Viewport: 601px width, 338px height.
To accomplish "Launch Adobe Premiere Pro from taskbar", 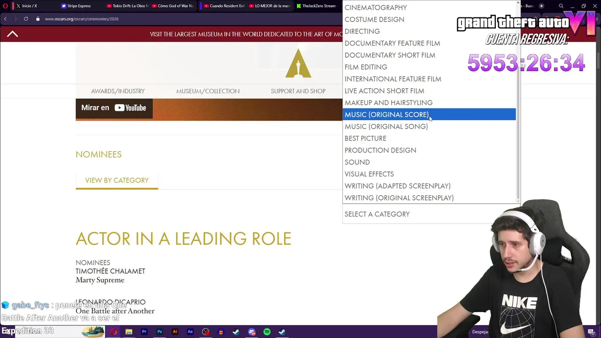I will tap(144, 332).
